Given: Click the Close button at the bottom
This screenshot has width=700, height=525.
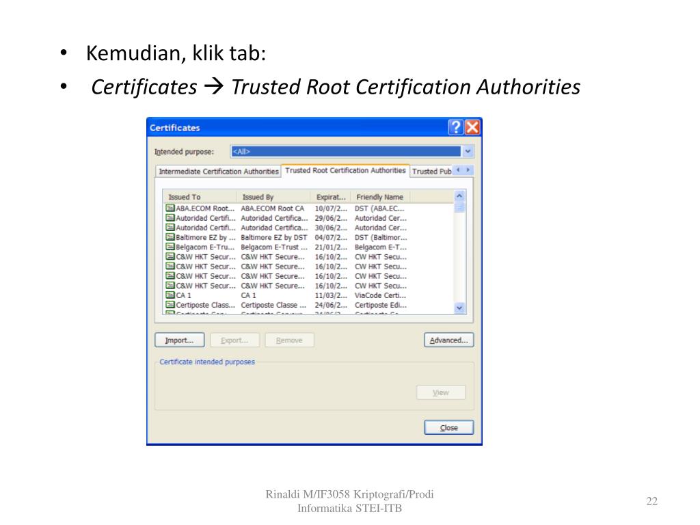Looking at the screenshot, I should (448, 428).
